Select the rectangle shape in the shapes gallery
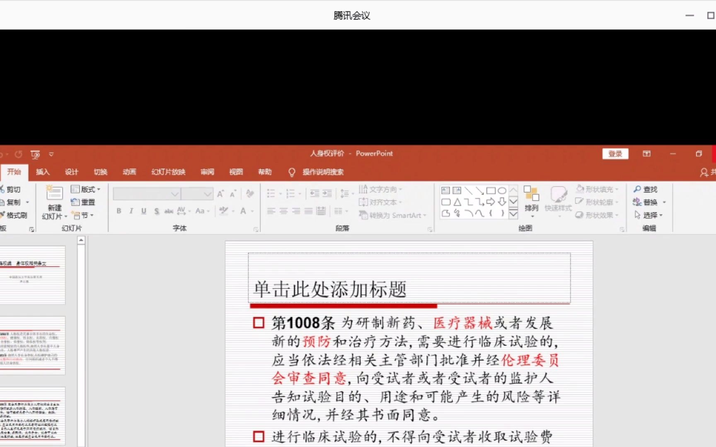 click(x=491, y=190)
